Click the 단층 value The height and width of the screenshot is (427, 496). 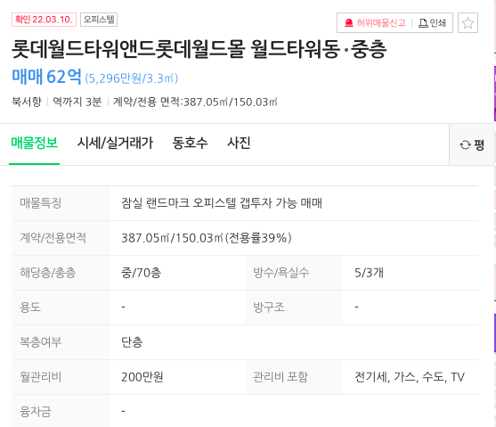coord(132,342)
